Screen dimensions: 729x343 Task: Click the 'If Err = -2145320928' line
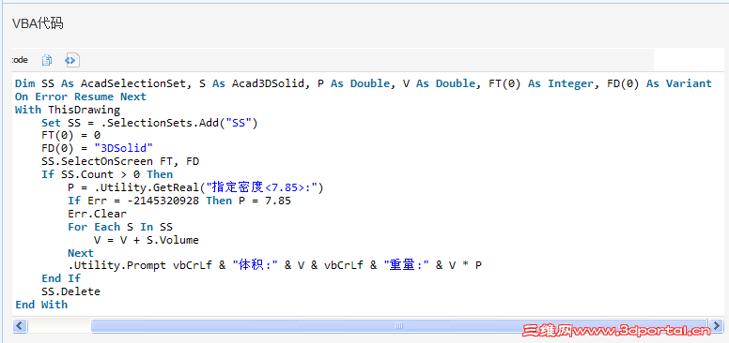(179, 201)
